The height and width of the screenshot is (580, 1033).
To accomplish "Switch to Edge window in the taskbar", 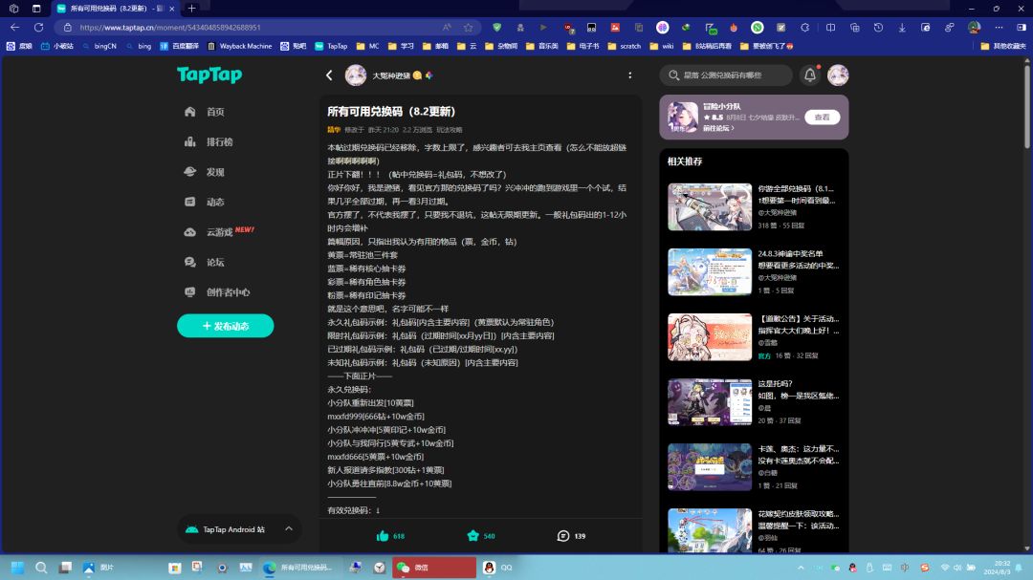I will (x=297, y=568).
